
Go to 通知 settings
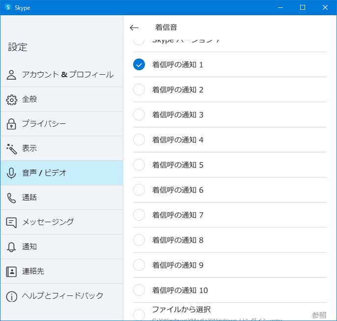62,246
